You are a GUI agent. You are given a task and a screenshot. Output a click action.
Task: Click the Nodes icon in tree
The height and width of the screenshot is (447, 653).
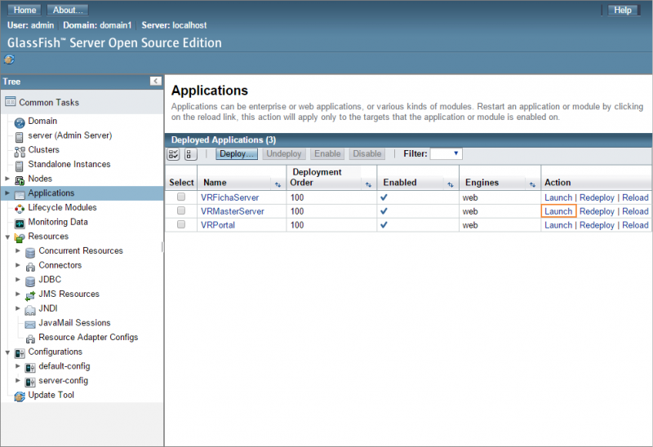(20, 179)
